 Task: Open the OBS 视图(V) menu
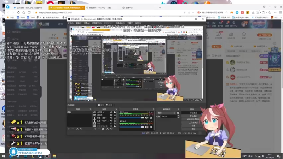click(87, 23)
